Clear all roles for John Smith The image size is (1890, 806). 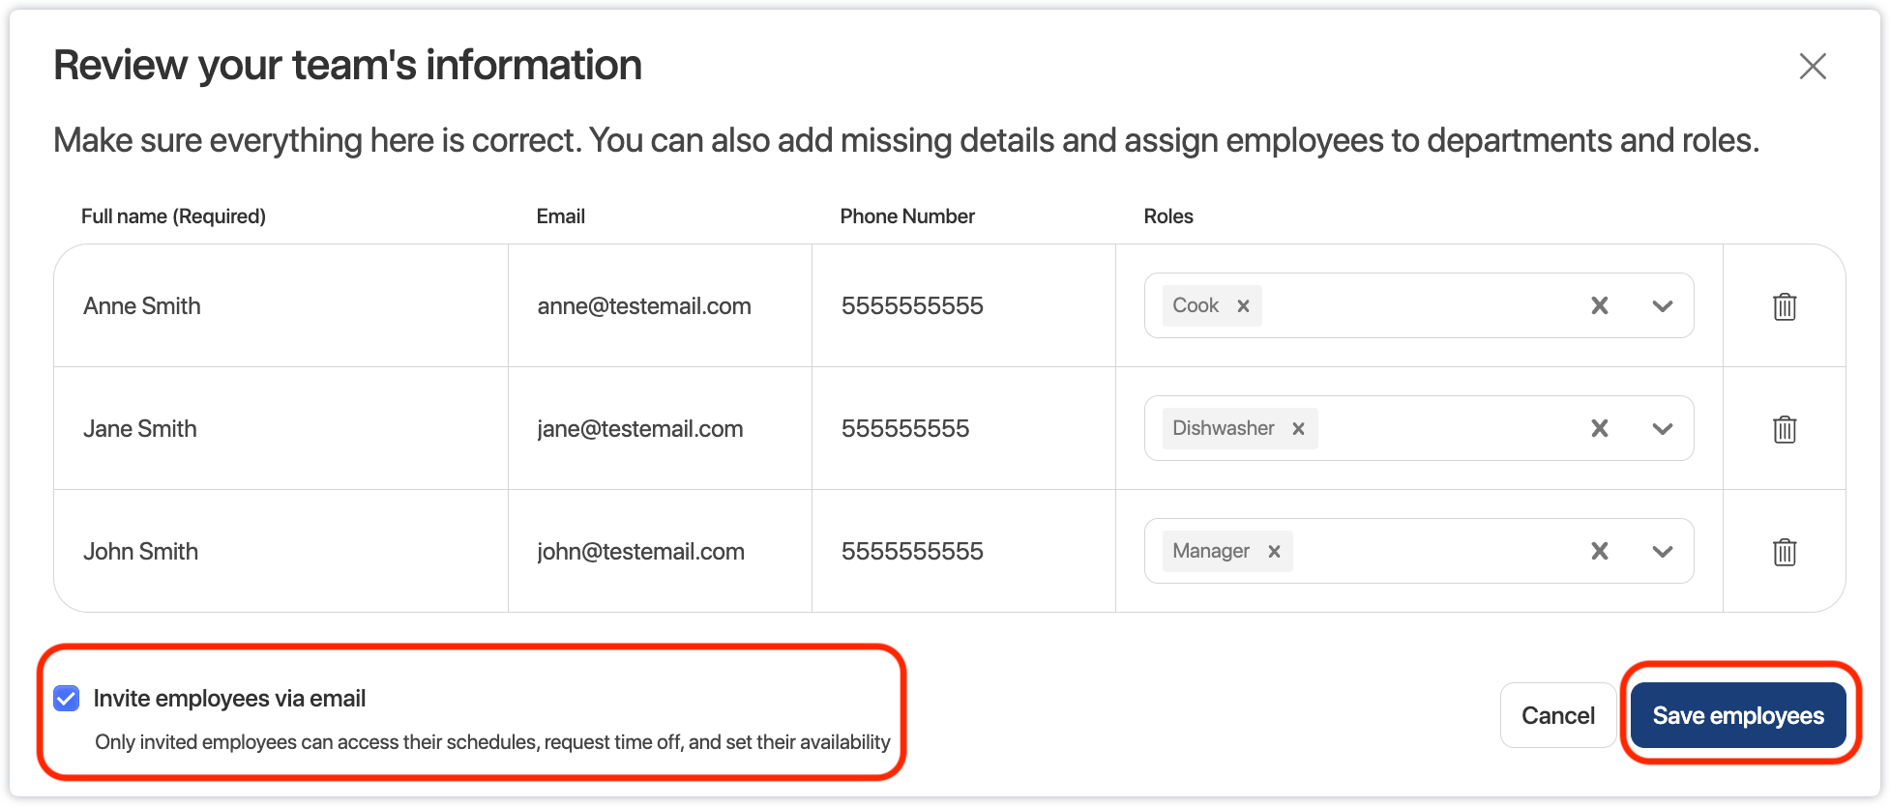click(x=1599, y=552)
